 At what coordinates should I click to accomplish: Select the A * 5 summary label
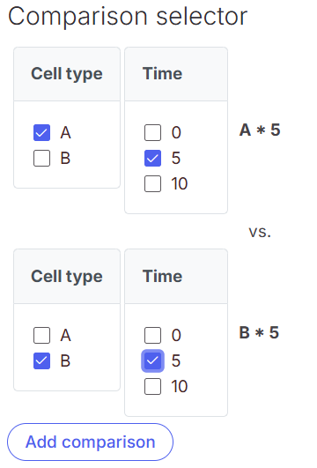coord(260,130)
